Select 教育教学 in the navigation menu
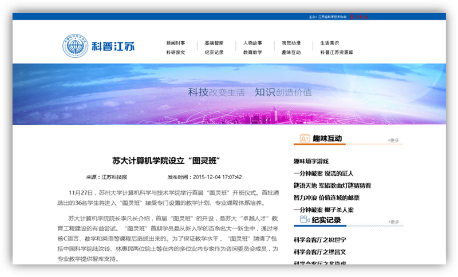Image resolution: width=458 pixels, height=277 pixels. [252, 52]
